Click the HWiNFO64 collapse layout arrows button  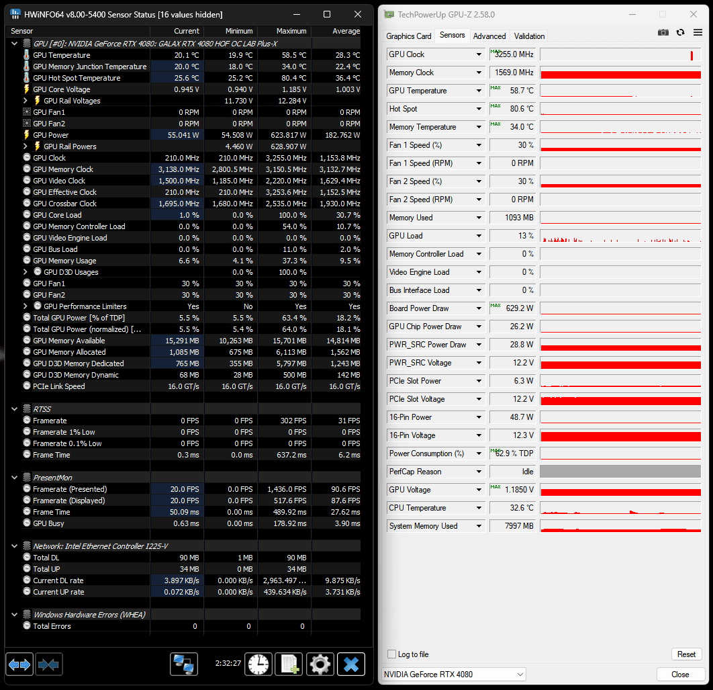pos(48,664)
